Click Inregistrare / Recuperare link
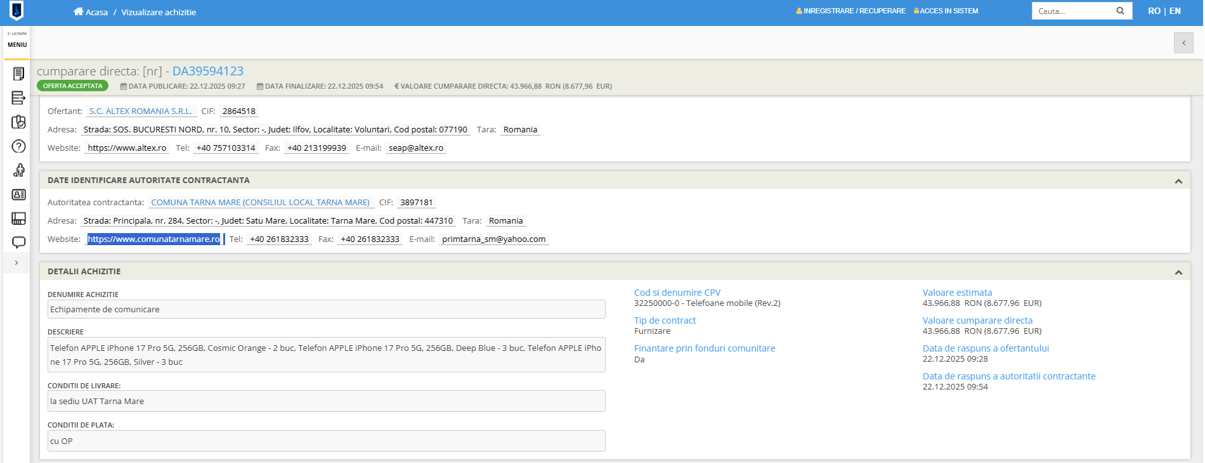1205x463 pixels. pos(850,11)
